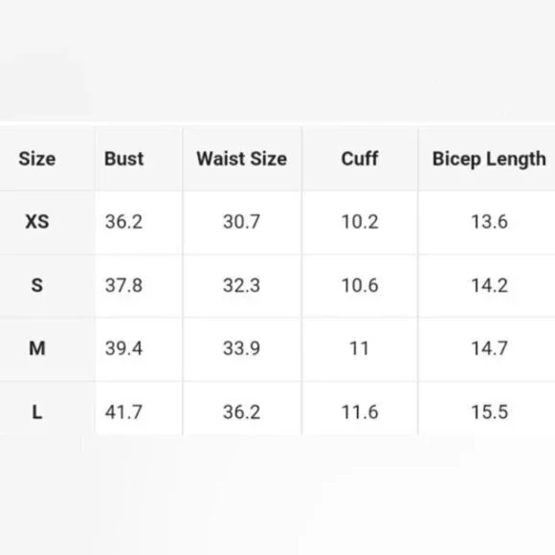Image resolution: width=555 pixels, height=555 pixels.
Task: Click the M bust value 39.4
Action: 123,348
